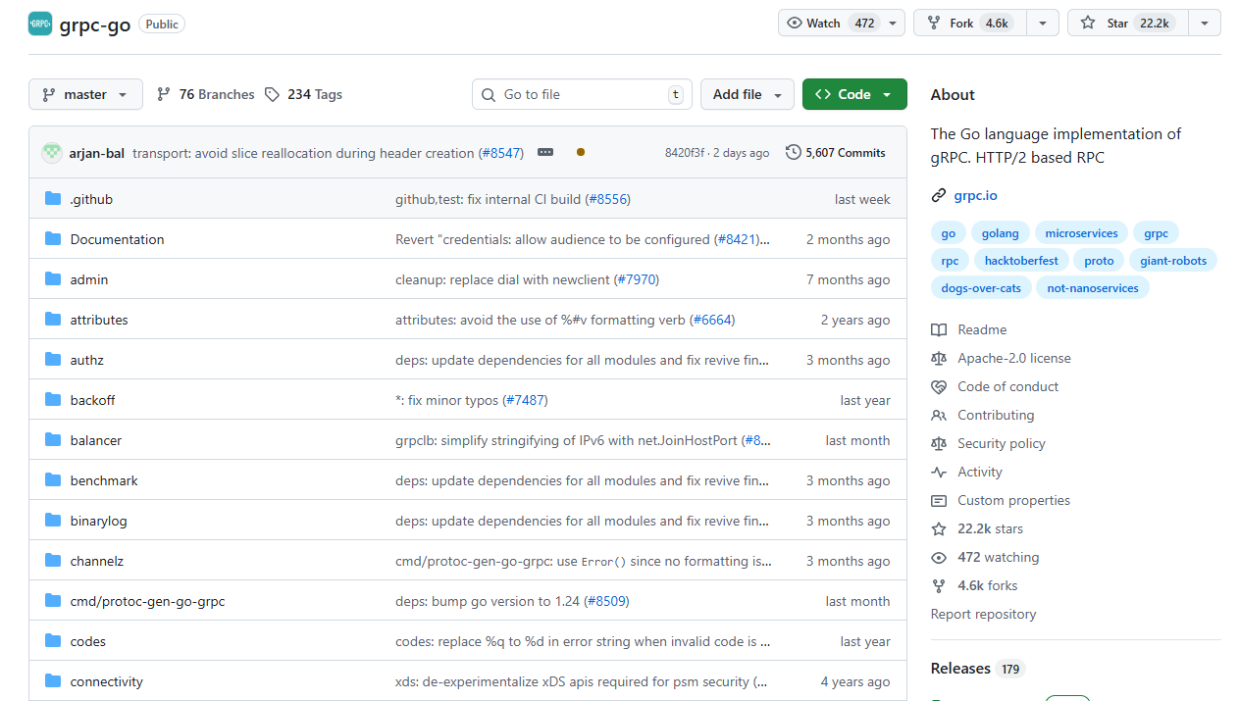
Task: Expand the truncated commit message with ellipsis
Action: (x=545, y=152)
